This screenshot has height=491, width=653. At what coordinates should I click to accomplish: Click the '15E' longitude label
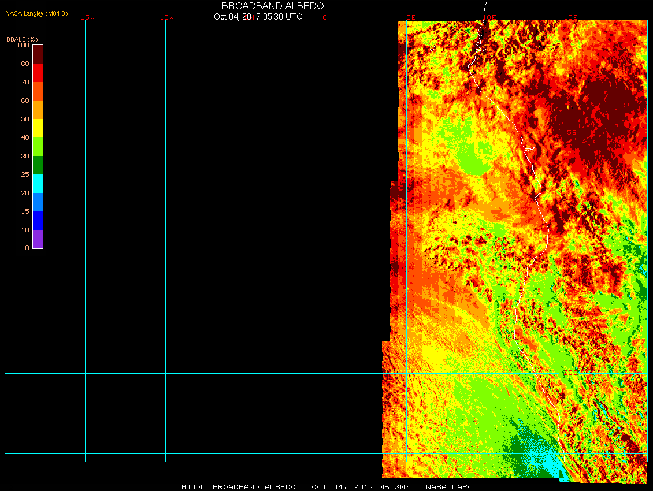570,17
